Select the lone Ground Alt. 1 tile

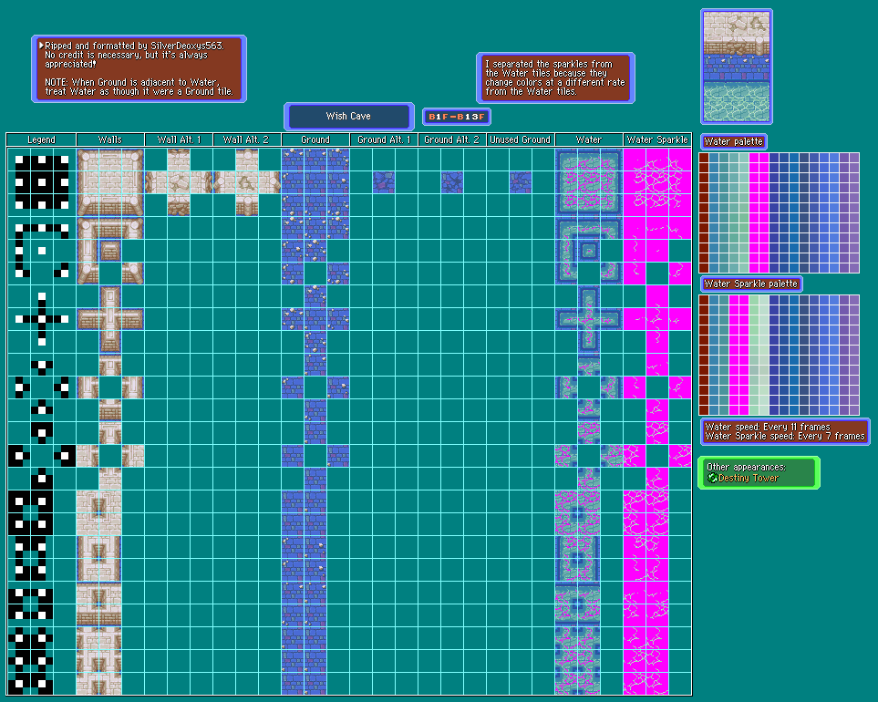[x=384, y=182]
